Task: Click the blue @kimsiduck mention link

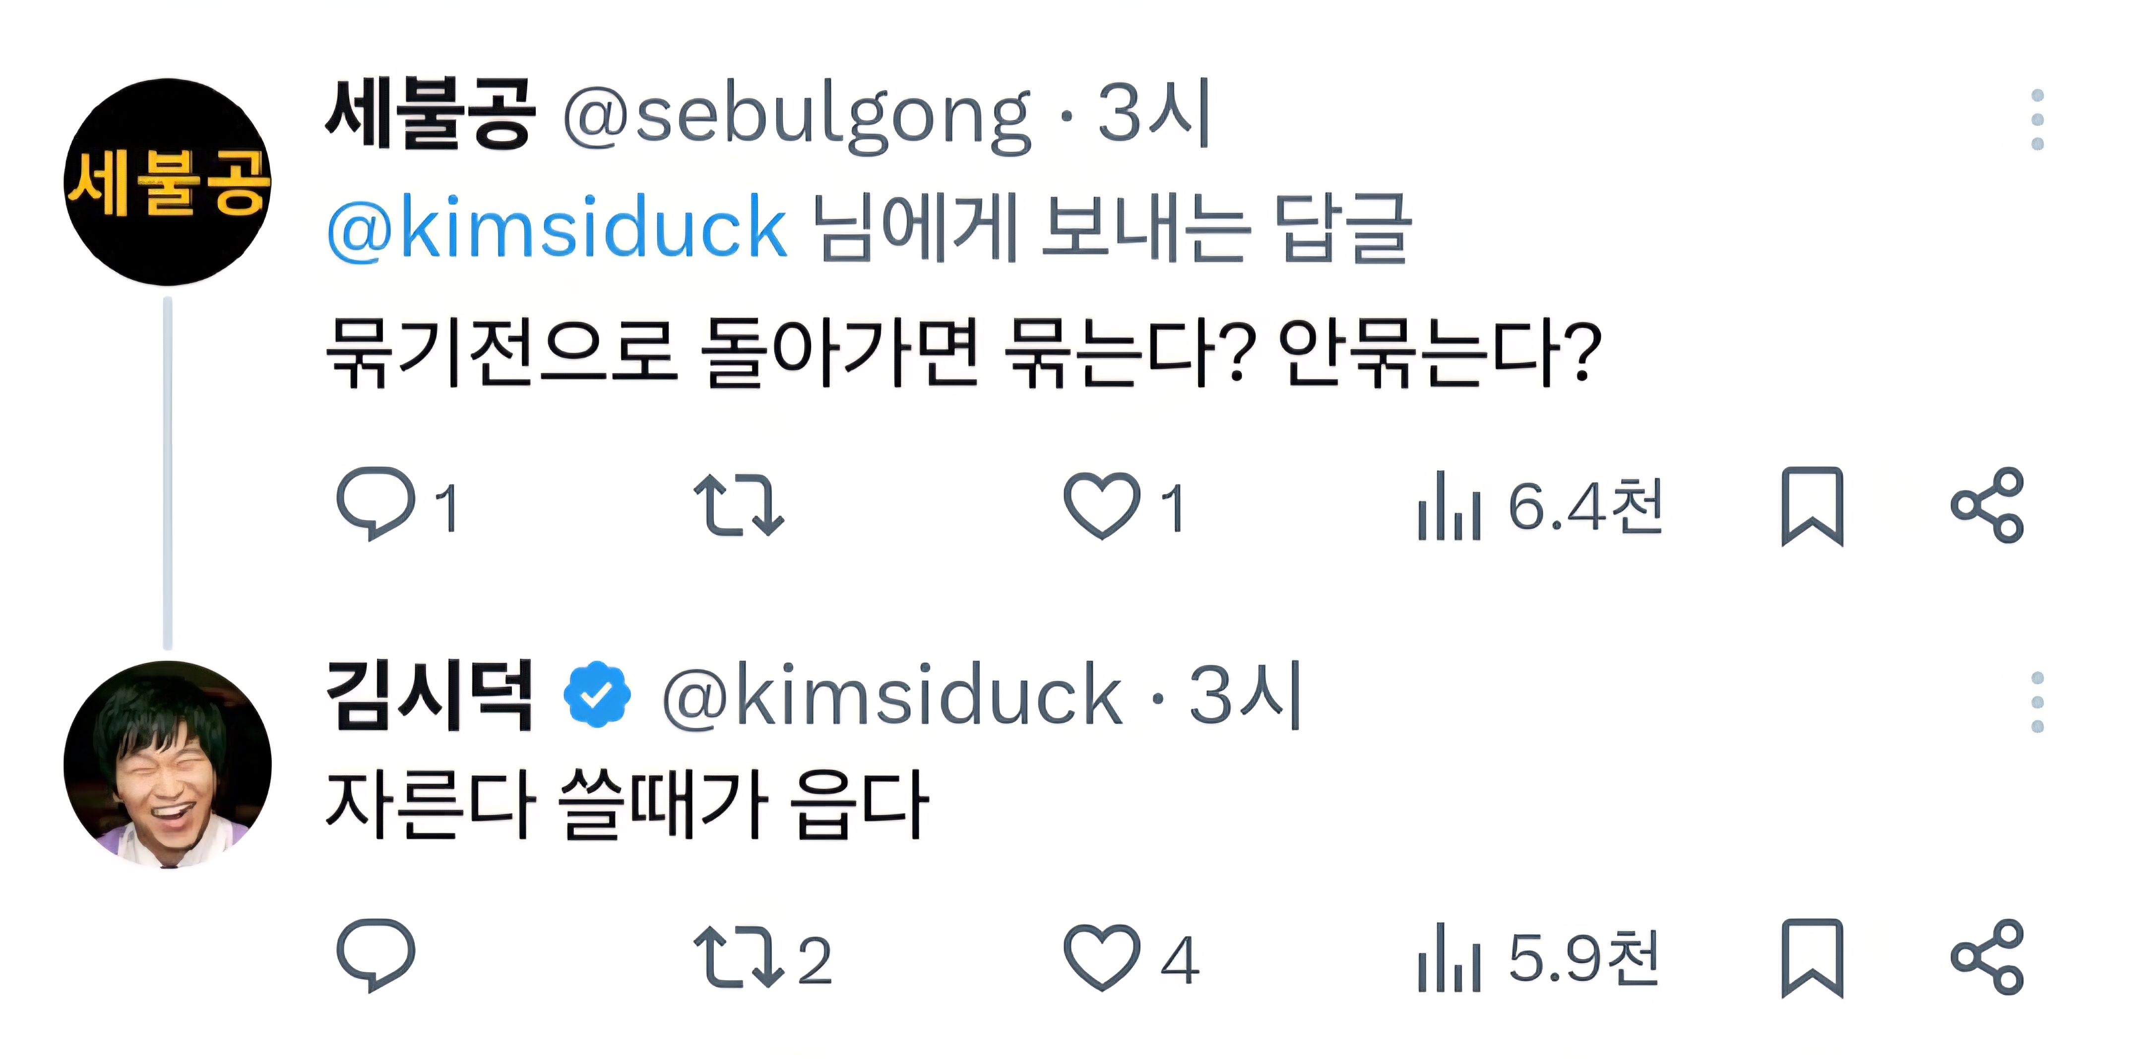Action: point(557,228)
